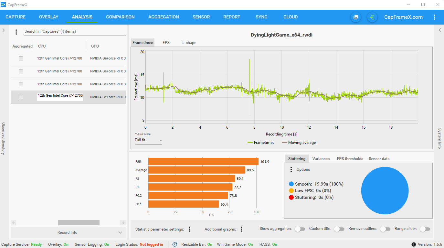This screenshot has height=248, width=444.
Task: Click the refresh icon in status bar
Action: click(x=175, y=244)
